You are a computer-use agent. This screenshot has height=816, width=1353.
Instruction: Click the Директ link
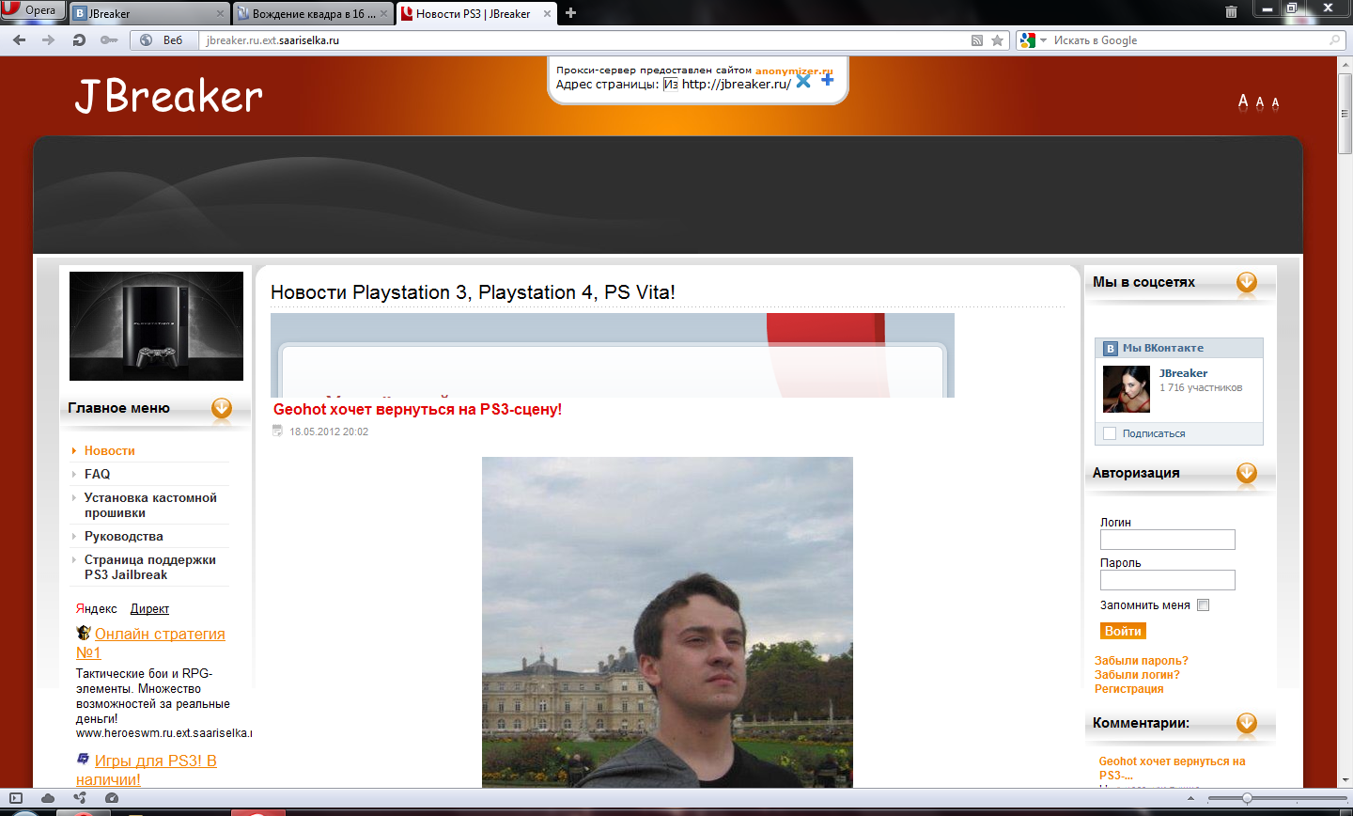coord(149,609)
